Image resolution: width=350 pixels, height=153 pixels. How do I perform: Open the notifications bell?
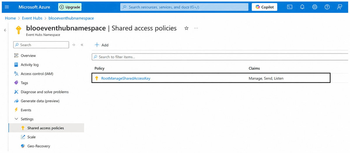click(x=302, y=7)
